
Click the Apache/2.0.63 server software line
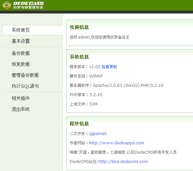pyautogui.click(x=116, y=85)
